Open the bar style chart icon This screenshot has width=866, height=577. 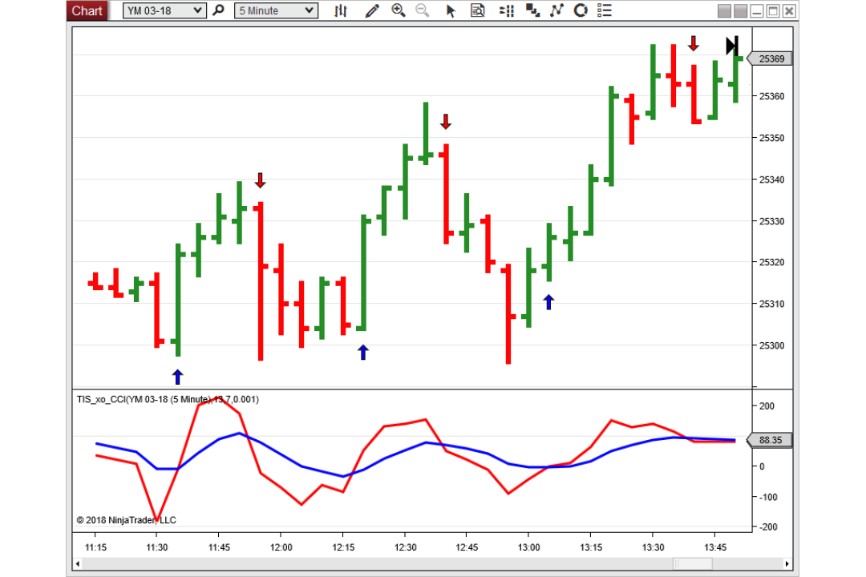[x=341, y=10]
